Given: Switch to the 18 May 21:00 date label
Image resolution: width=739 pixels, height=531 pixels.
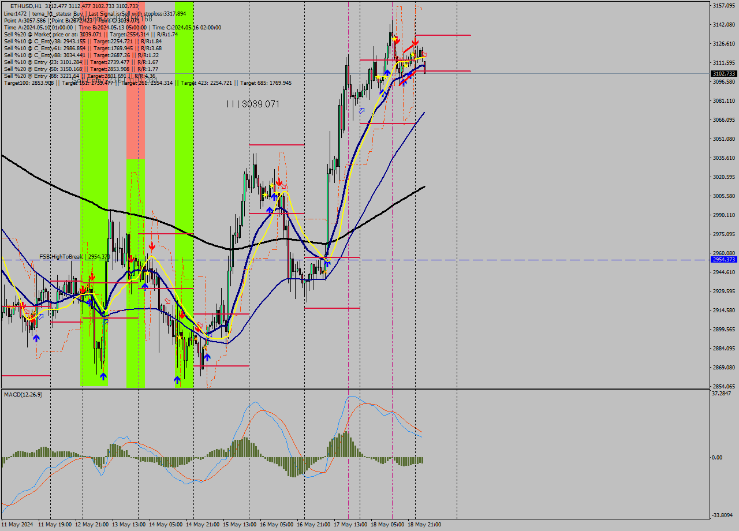Looking at the screenshot, I should (x=426, y=525).
